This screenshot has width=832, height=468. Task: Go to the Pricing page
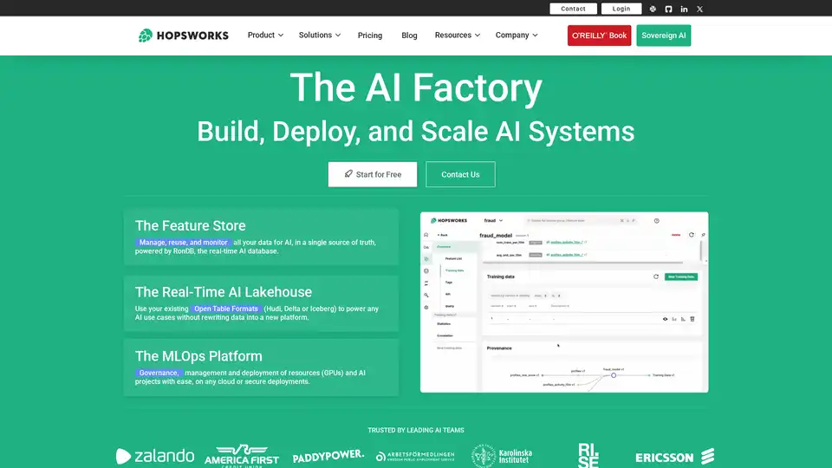tap(370, 36)
